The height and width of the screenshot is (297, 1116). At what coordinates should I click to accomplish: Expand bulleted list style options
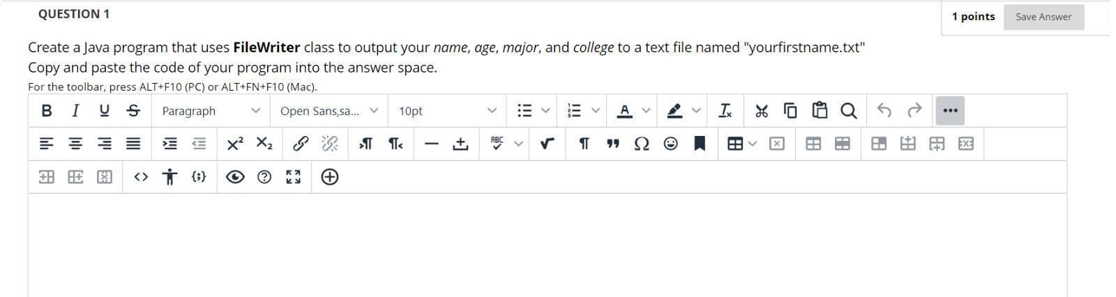(x=545, y=111)
